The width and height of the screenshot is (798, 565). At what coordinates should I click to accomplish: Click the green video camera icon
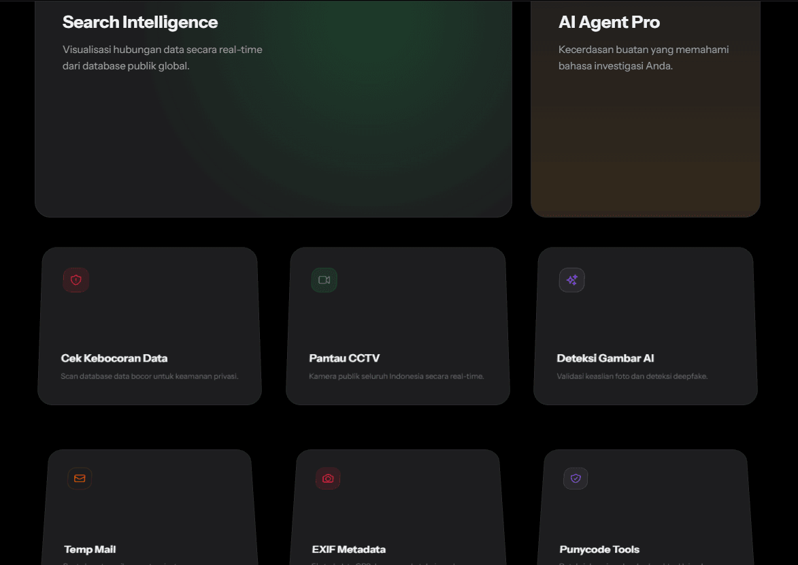[x=325, y=280]
